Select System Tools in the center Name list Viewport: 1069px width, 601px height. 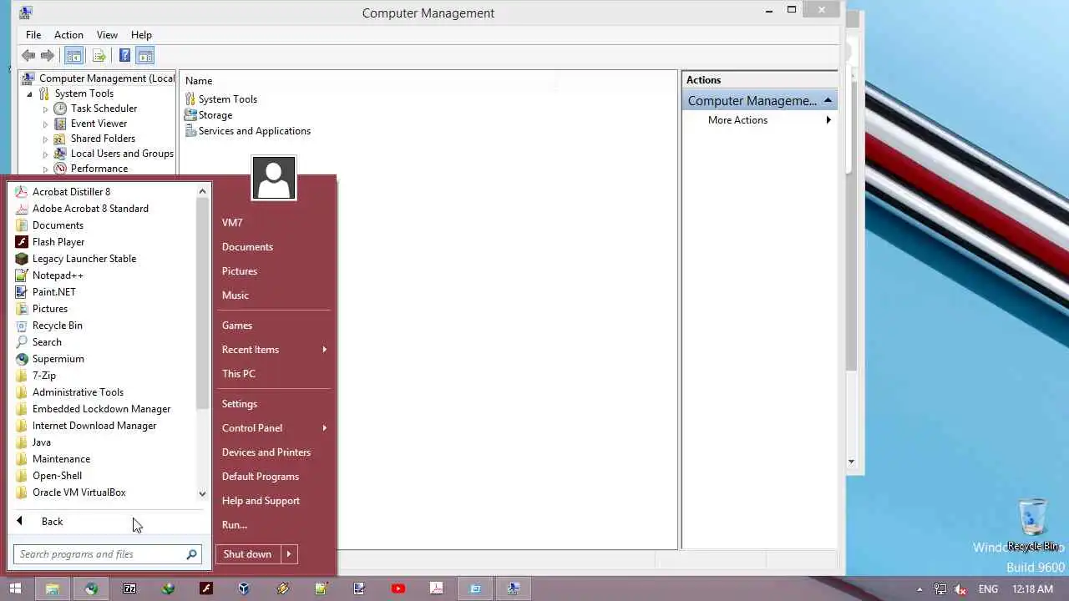pos(220,98)
